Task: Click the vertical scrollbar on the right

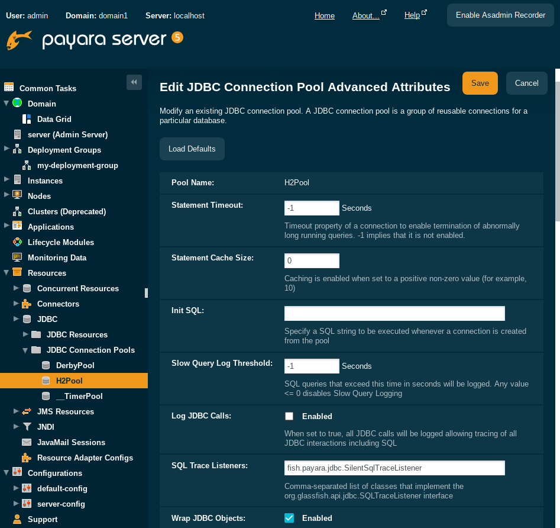Action: (557, 148)
